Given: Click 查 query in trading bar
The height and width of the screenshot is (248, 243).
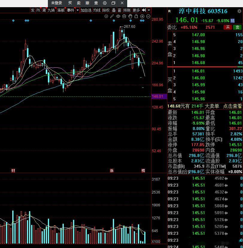Looking at the screenshot, I should pyautogui.click(x=96, y=3).
